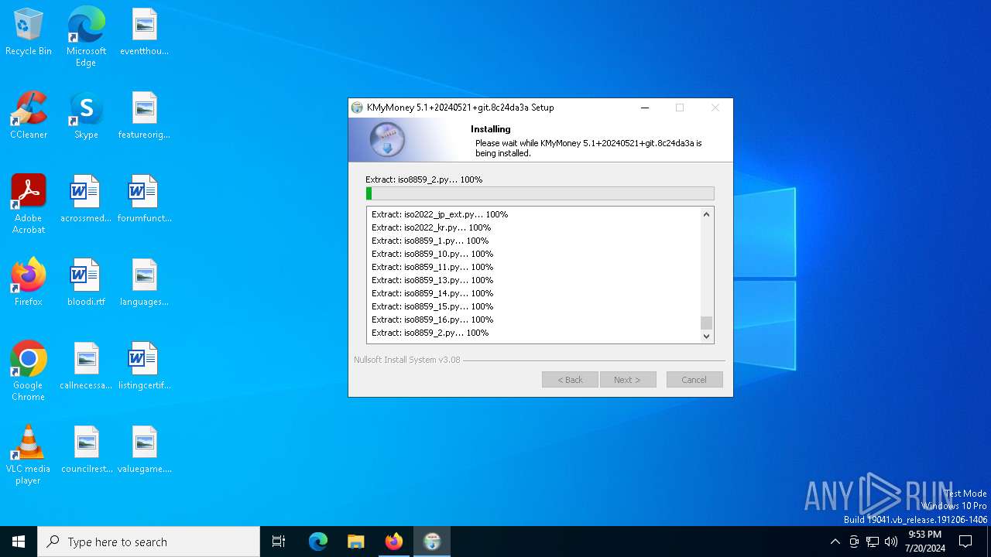
Task: Click the log list scroll up arrow
Action: pos(706,214)
